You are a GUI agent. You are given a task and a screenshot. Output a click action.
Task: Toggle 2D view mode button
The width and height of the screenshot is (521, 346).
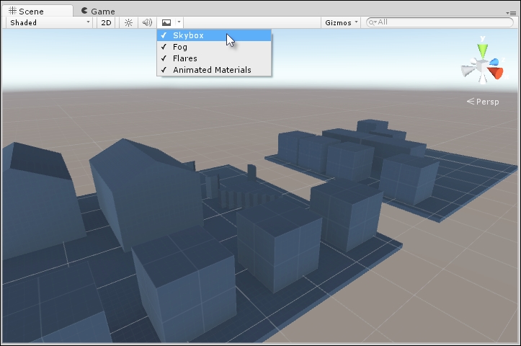(x=107, y=22)
